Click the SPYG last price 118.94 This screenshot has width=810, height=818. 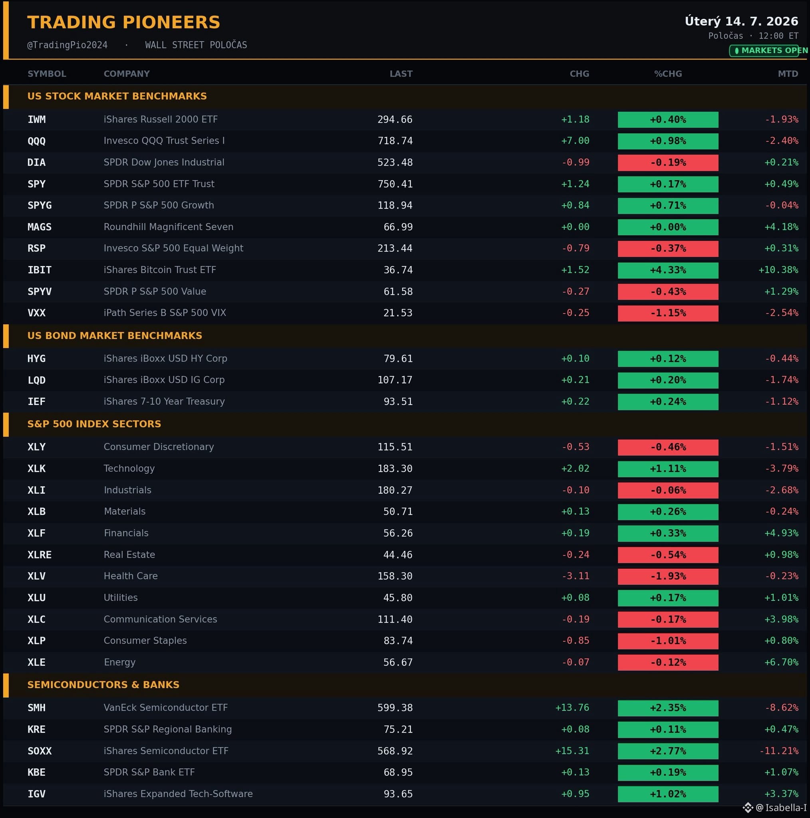pyautogui.click(x=395, y=205)
